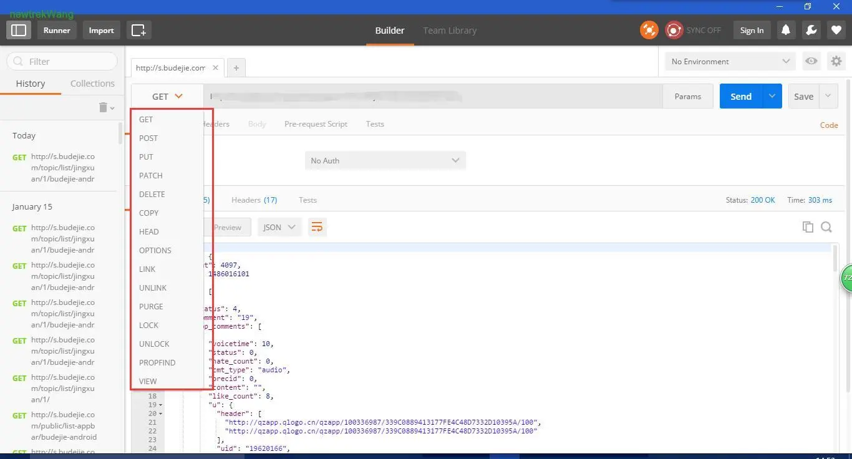852x459 pixels.
Task: Open a new window icon
Action: click(x=138, y=30)
